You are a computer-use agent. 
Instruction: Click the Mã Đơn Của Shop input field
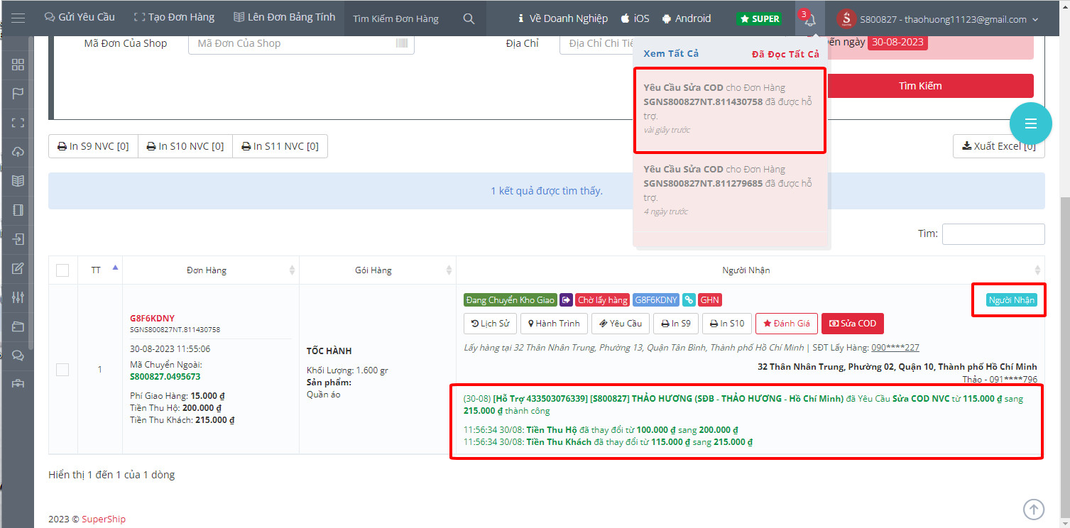301,43
